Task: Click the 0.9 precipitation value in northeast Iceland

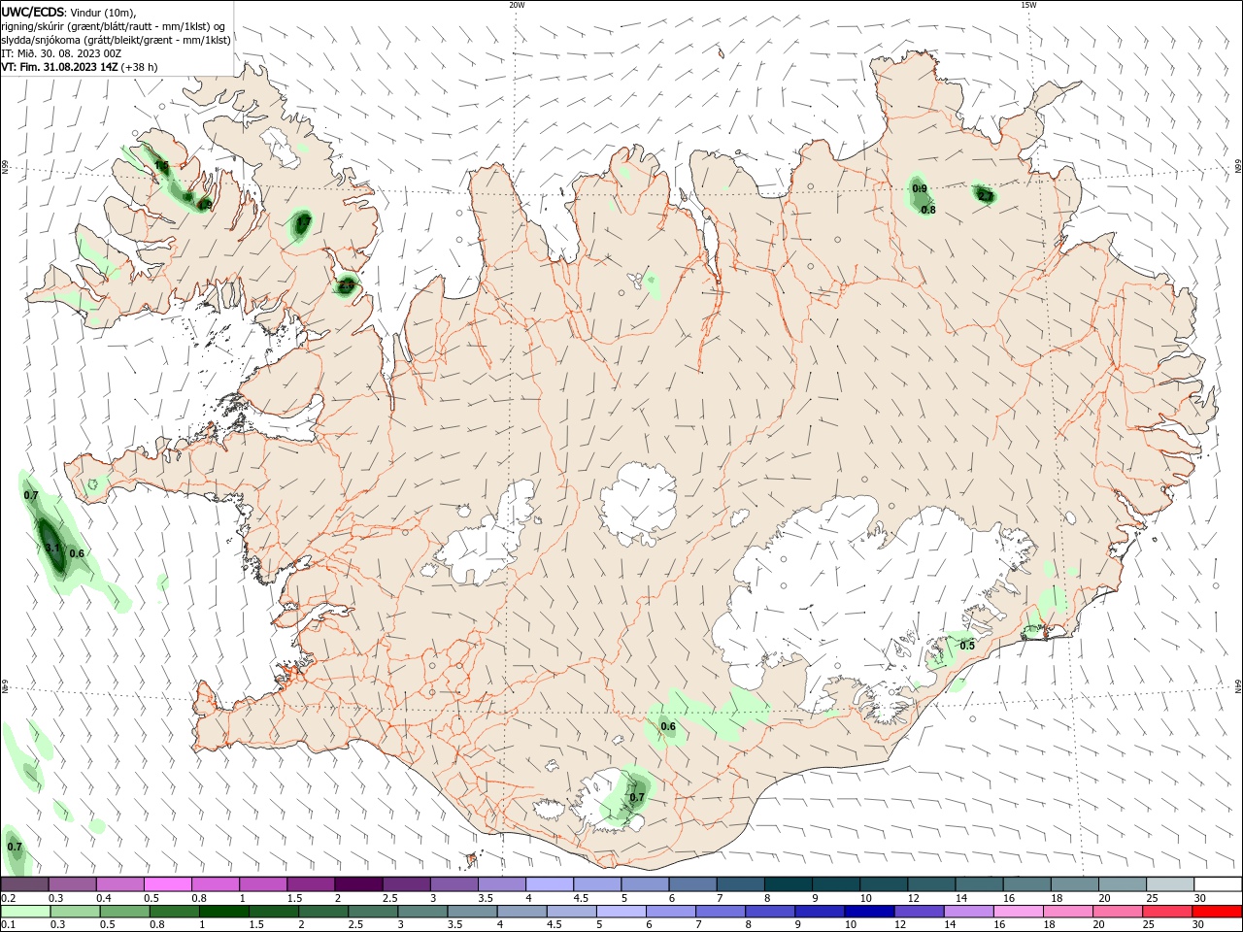Action: (x=920, y=188)
